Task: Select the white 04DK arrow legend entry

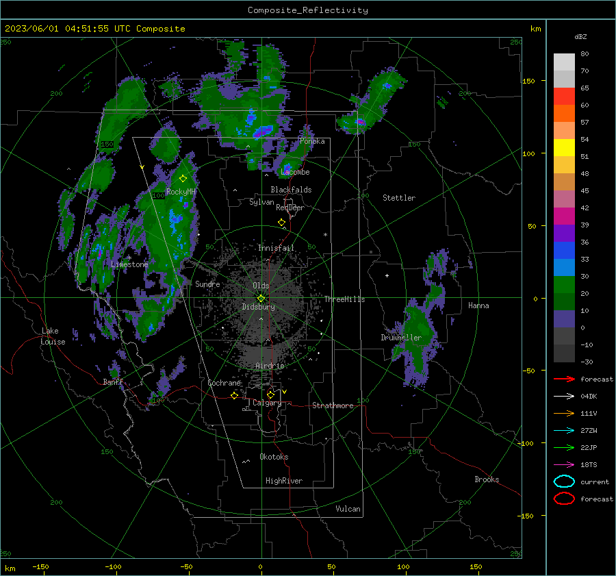Action: [564, 396]
